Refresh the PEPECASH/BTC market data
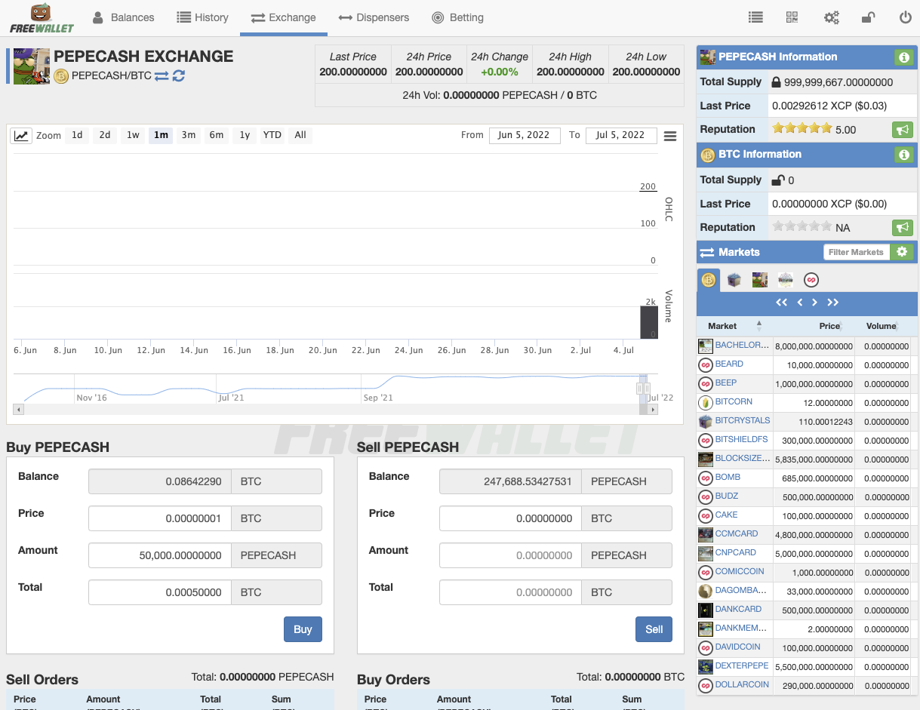The width and height of the screenshot is (920, 710). tap(179, 75)
